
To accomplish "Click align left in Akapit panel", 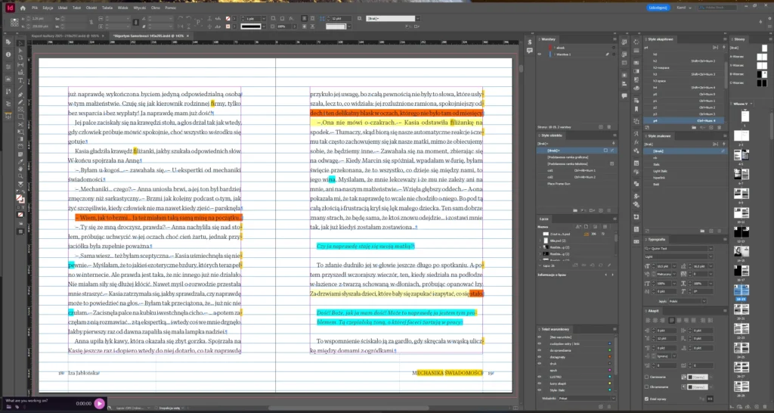I will (648, 321).
